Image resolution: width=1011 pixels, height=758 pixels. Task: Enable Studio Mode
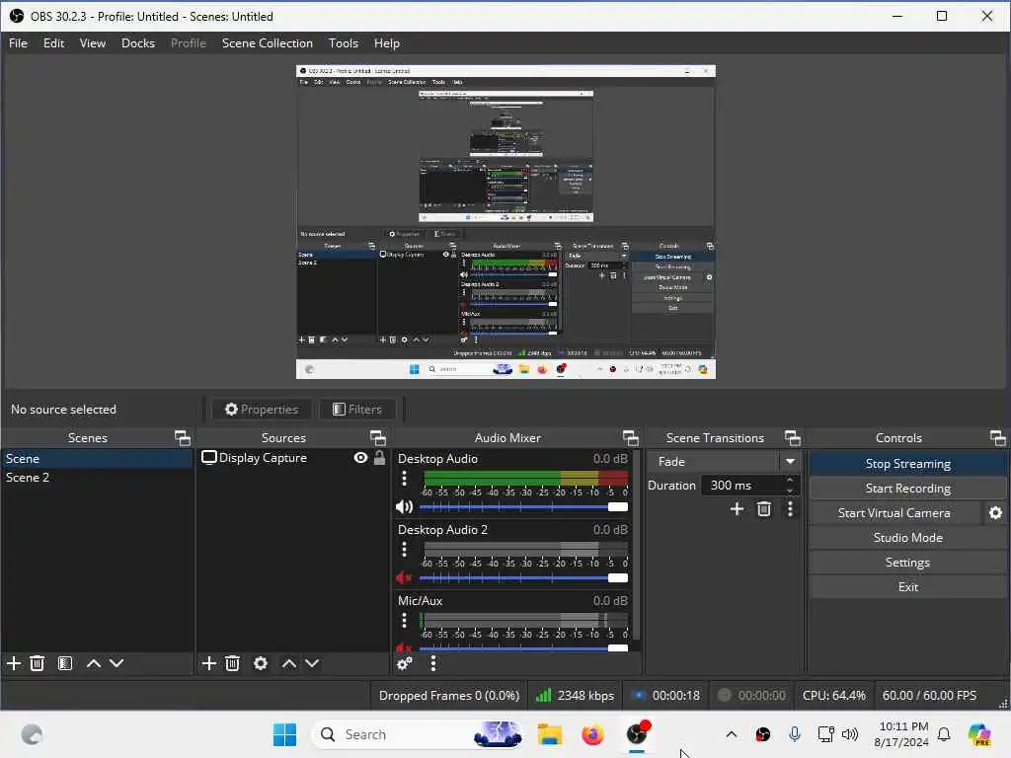908,538
